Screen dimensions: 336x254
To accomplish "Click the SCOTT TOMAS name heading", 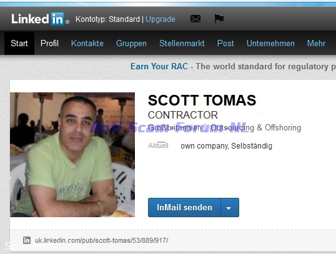I will point(202,100).
